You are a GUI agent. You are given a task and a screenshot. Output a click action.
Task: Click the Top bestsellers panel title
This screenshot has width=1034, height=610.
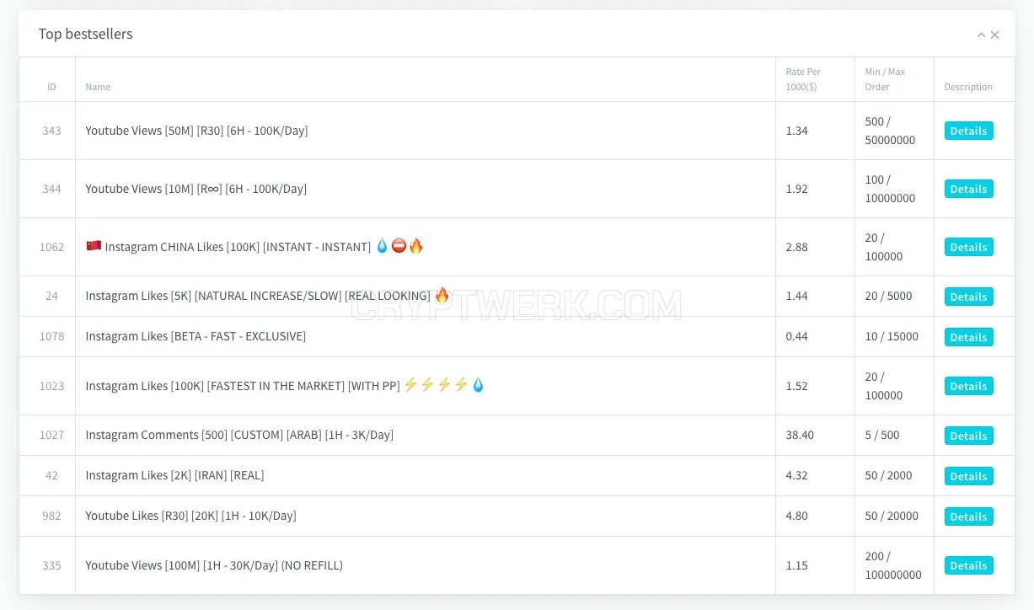pos(85,34)
